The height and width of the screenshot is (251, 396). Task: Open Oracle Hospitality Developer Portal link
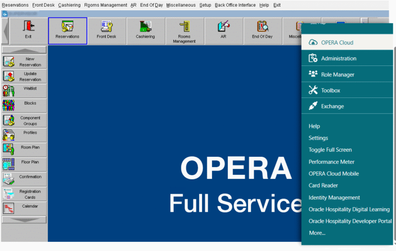pos(350,221)
